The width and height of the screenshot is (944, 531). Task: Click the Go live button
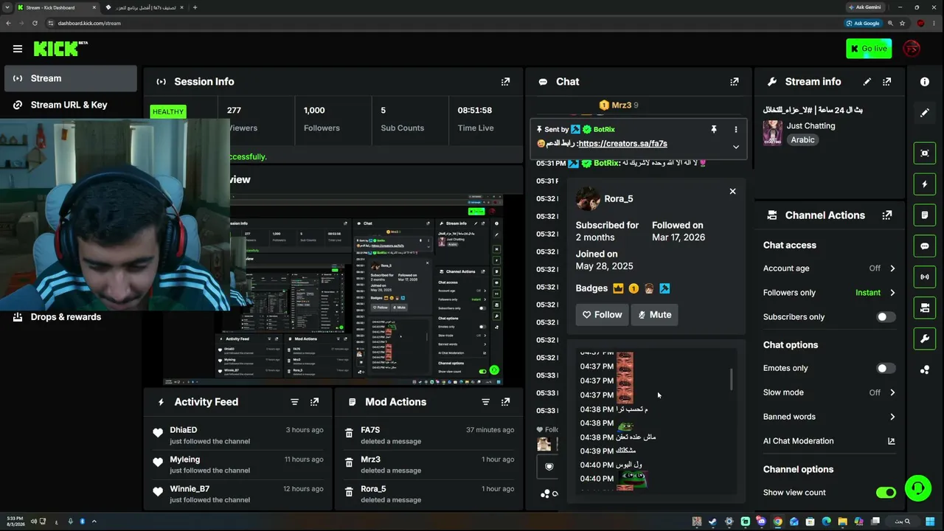[x=869, y=49]
